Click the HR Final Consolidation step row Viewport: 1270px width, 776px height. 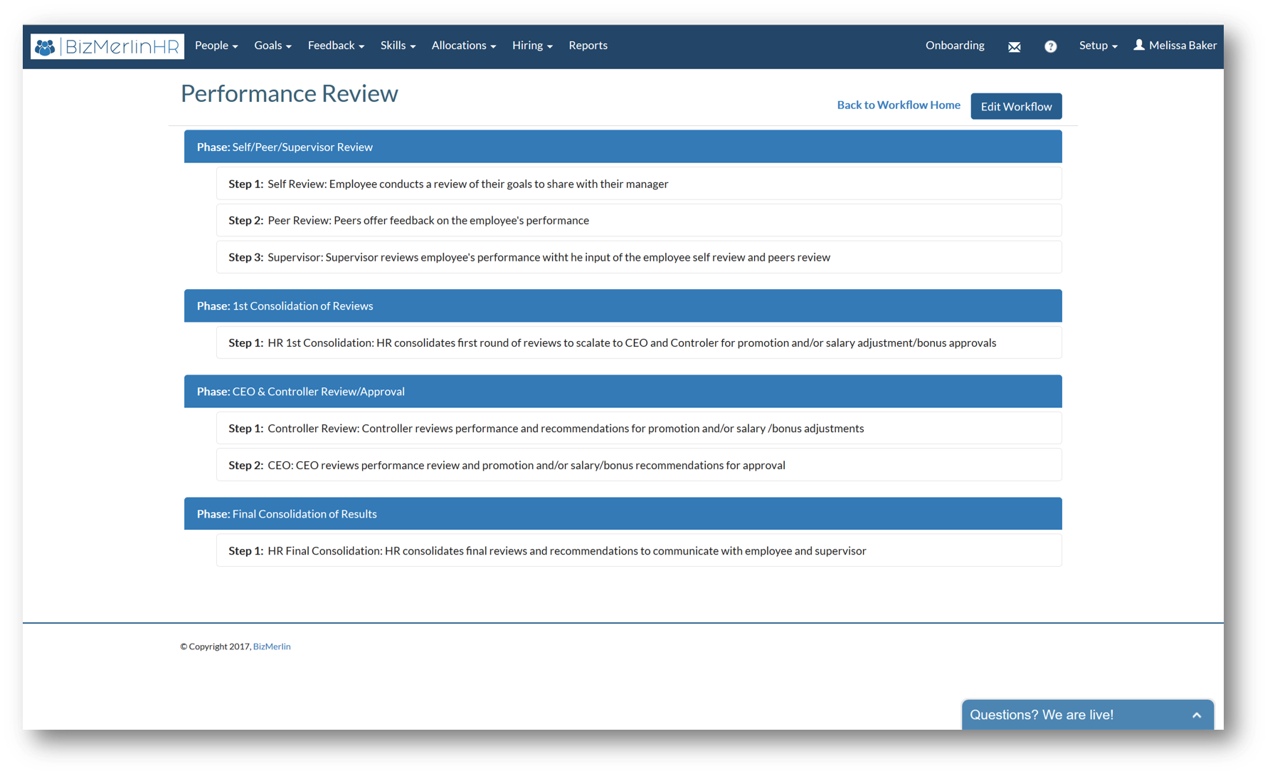click(x=639, y=550)
